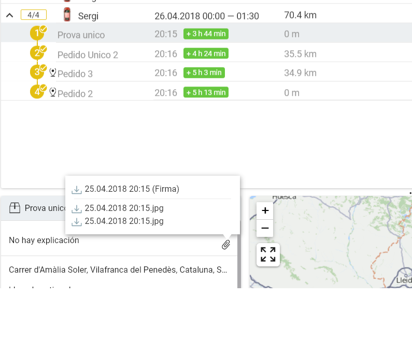This screenshot has width=412, height=339.
Task: Collapse the Sergi route row
Action: [9, 16]
